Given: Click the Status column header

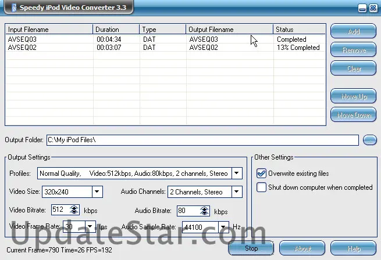Looking at the screenshot, I should point(299,29).
